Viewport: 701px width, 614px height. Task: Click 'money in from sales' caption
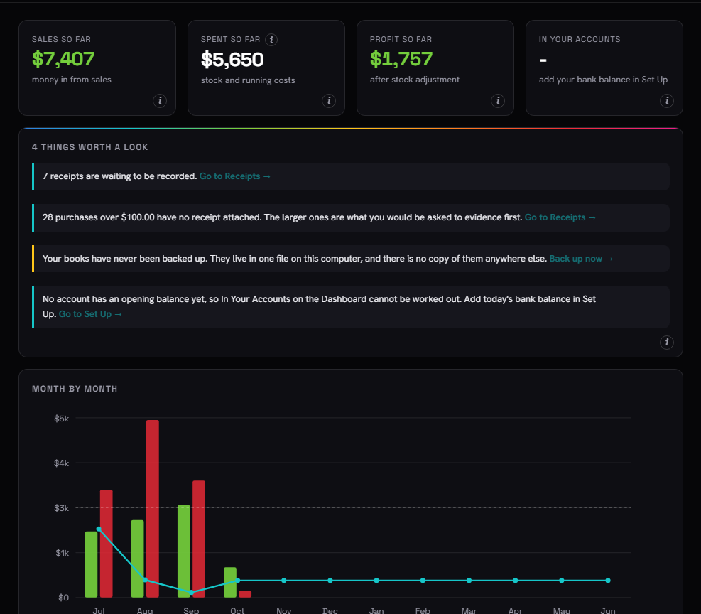[x=72, y=80]
